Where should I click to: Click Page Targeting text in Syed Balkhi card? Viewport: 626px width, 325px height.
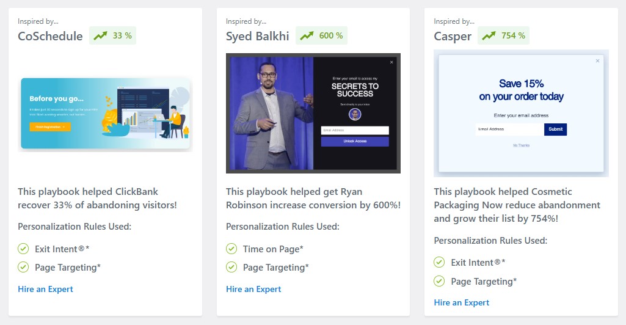coord(276,268)
